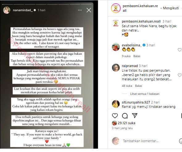This screenshot has width=182, height=152.
Task: View 9 suka on evabelisima_ comment
Action: pos(126,56)
